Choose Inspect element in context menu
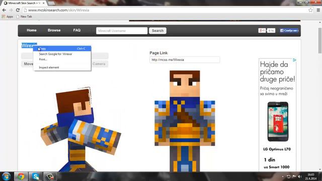Screen dimensions: 322x181 click(x=62, y=67)
